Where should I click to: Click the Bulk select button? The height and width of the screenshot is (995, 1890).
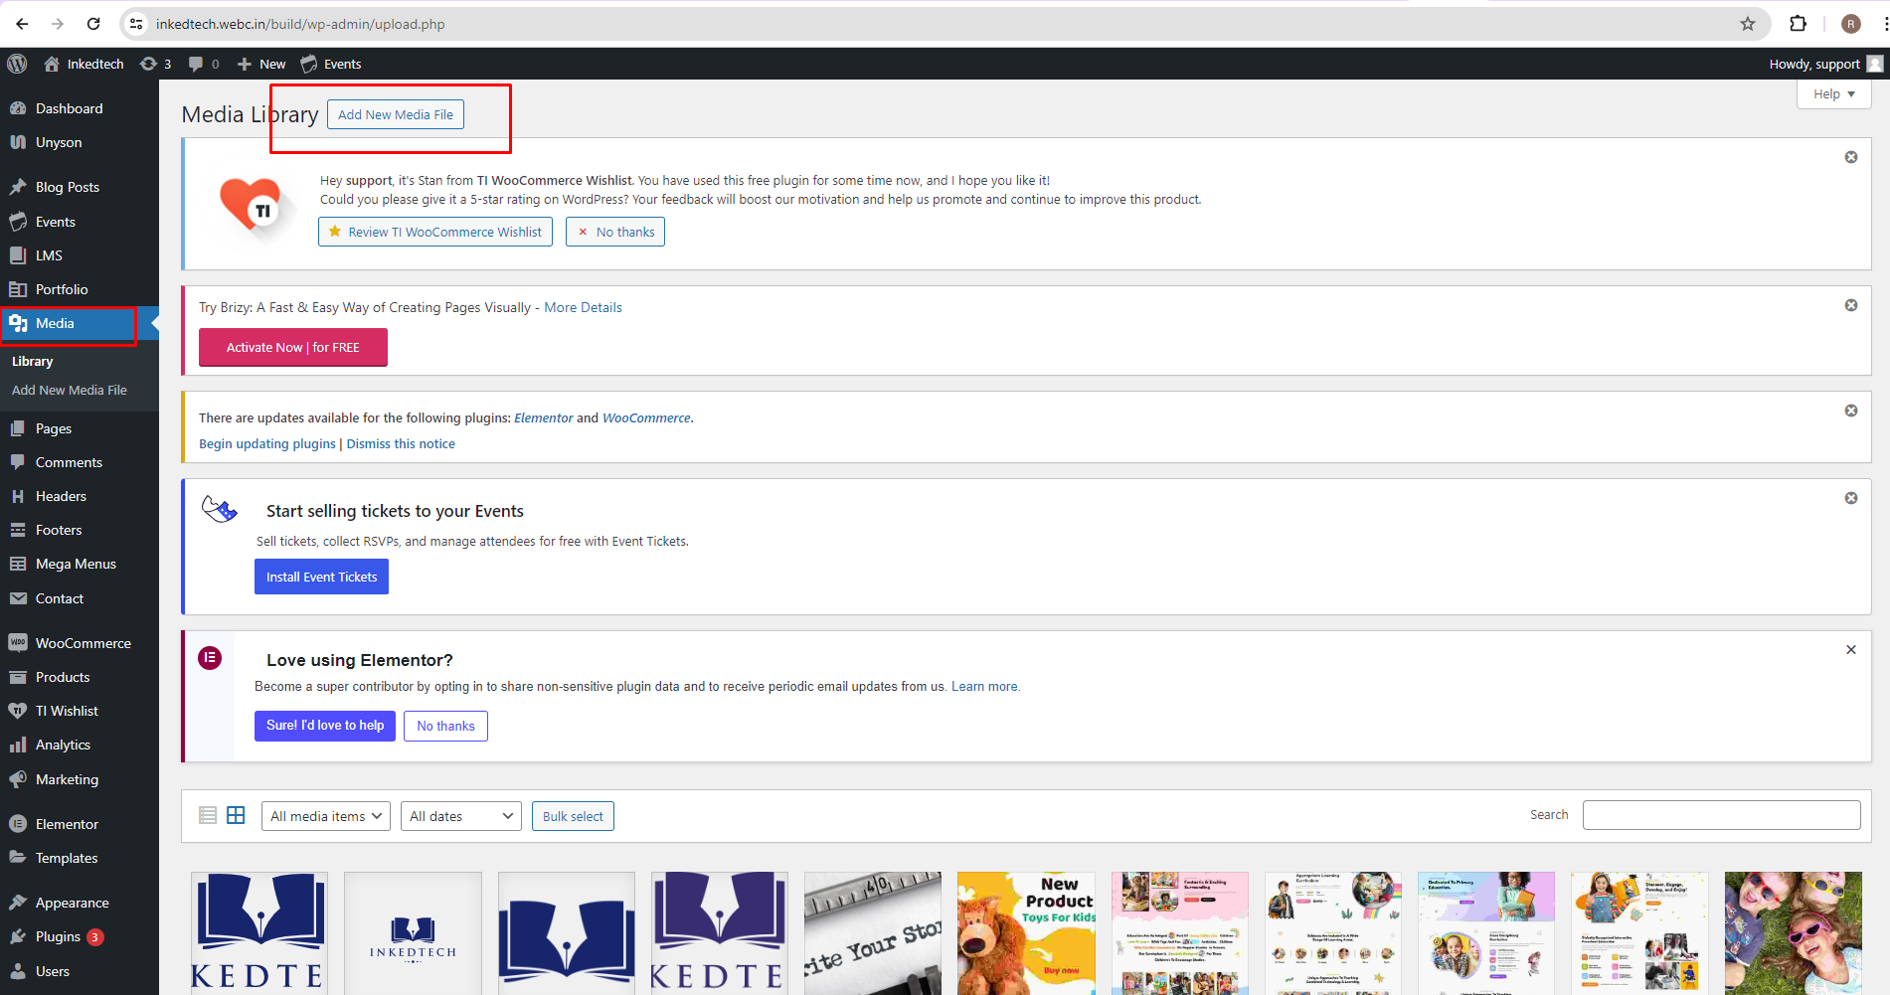tap(573, 816)
